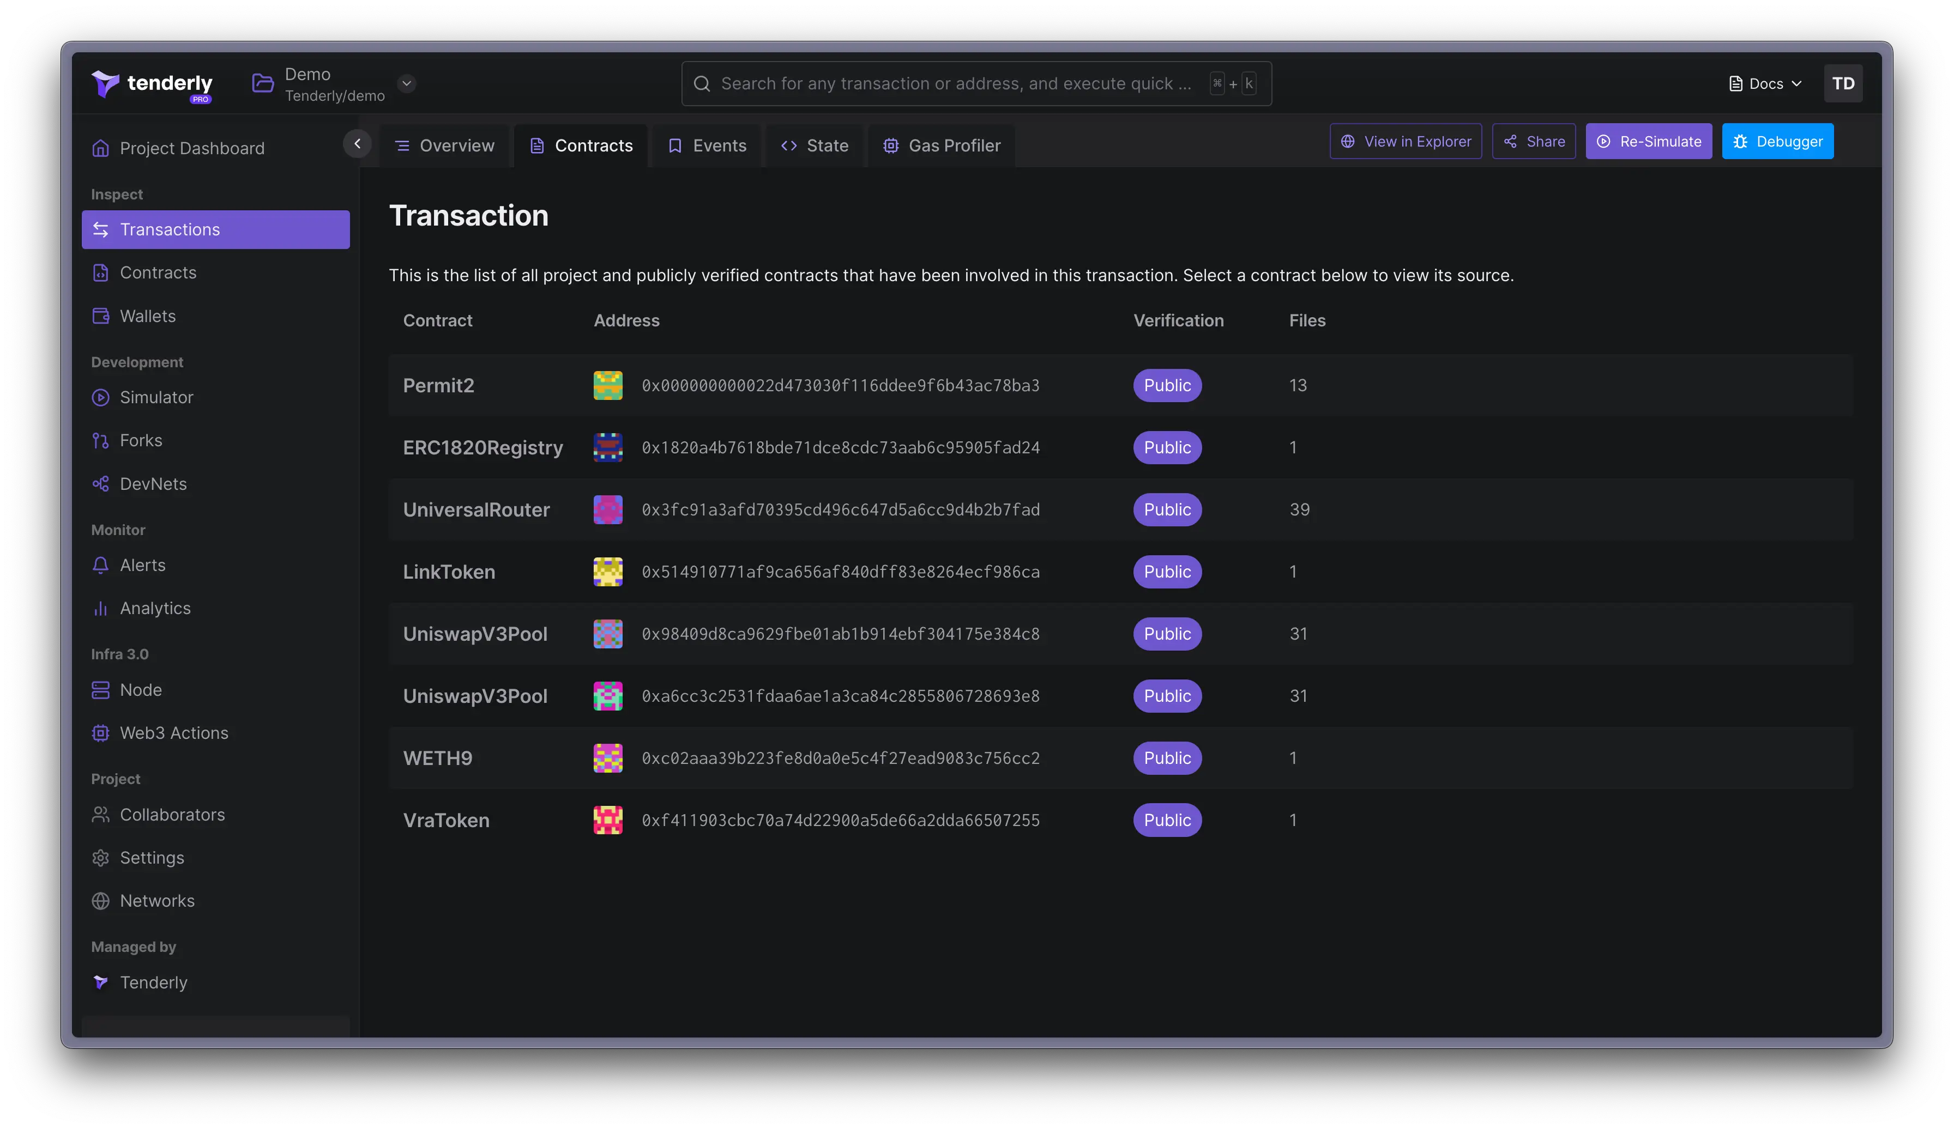Click the Public badge in LinkToken row
The height and width of the screenshot is (1129, 1954).
1167,572
